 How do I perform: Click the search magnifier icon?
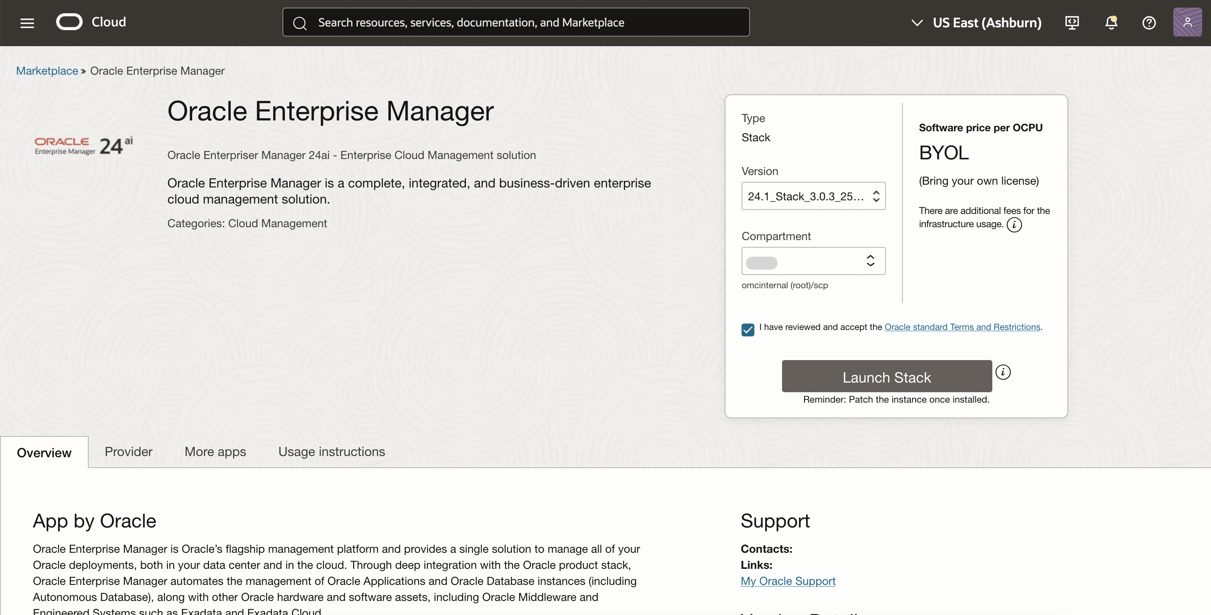[300, 22]
